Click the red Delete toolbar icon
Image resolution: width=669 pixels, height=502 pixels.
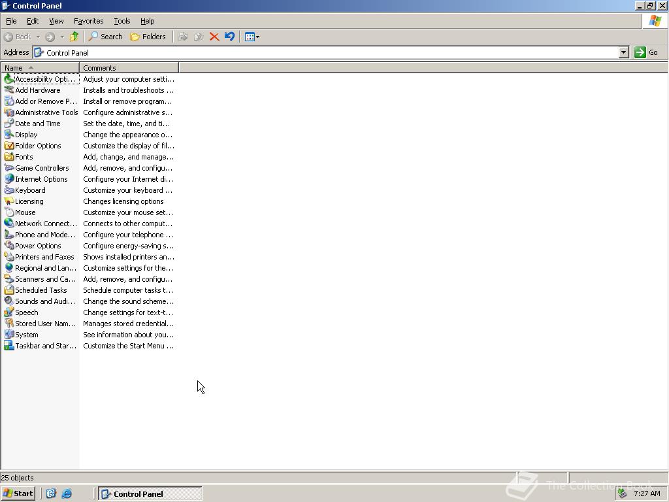(x=214, y=37)
